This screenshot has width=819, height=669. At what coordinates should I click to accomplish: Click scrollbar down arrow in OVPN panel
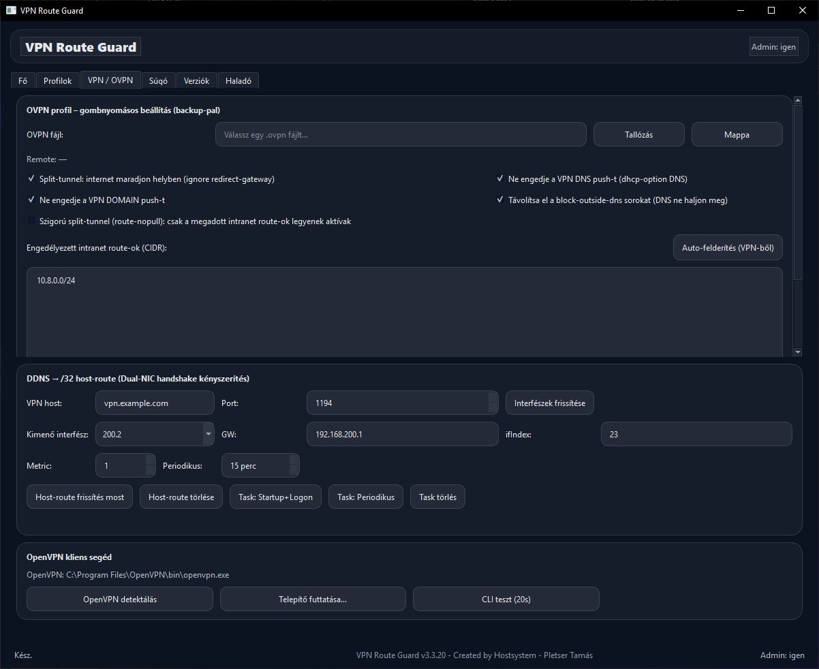[798, 352]
